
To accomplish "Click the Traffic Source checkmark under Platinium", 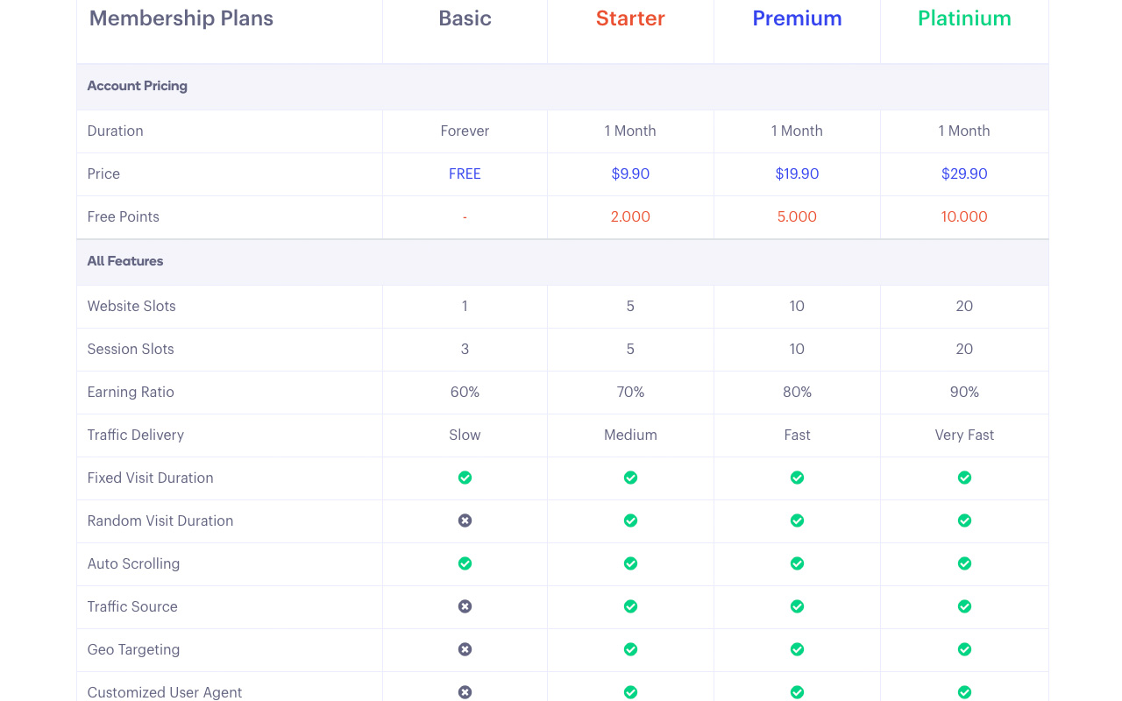I will [964, 606].
